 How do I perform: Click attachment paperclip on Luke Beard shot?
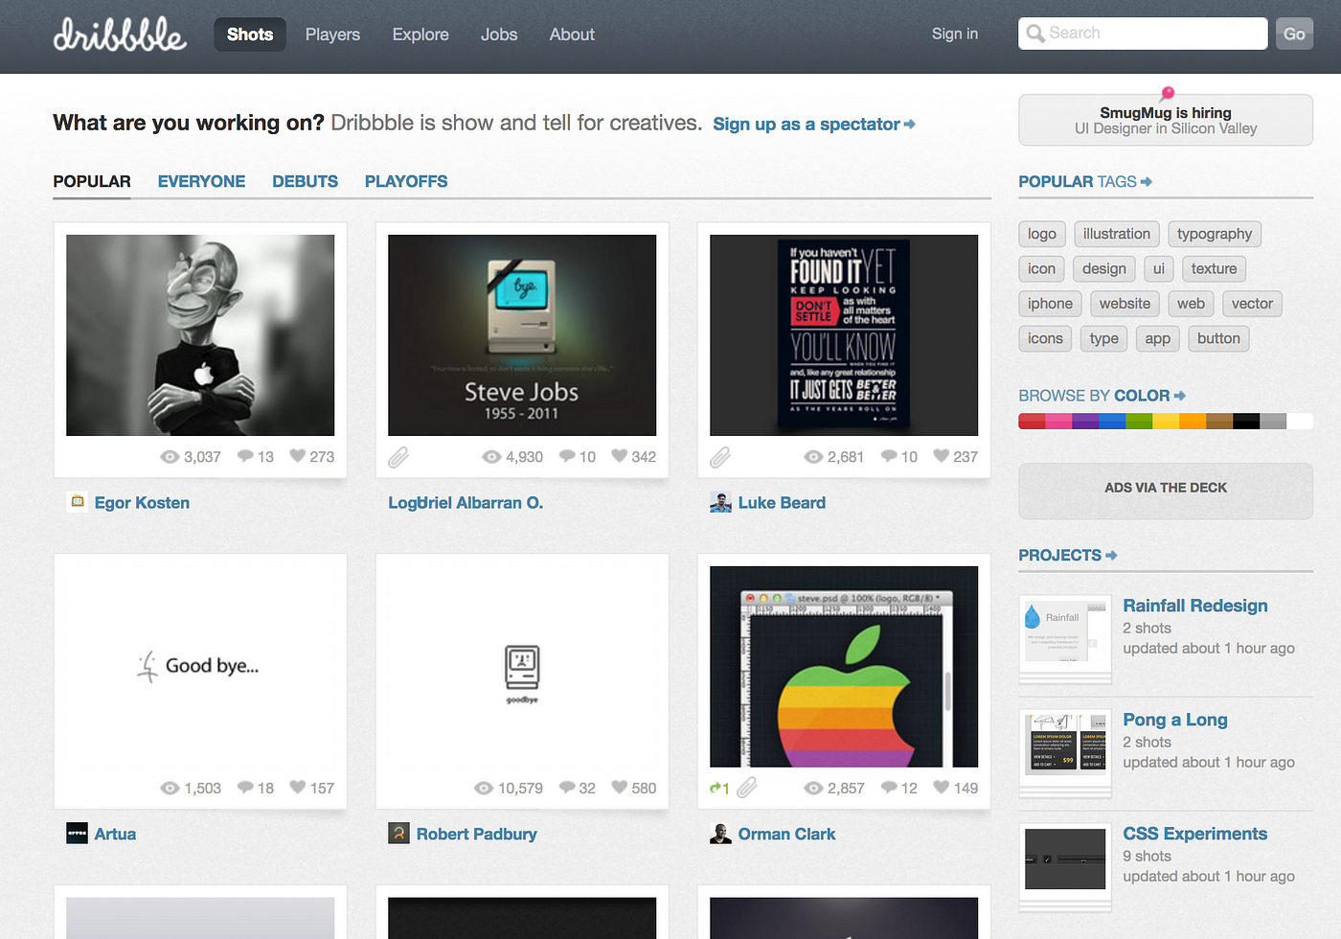click(x=720, y=457)
